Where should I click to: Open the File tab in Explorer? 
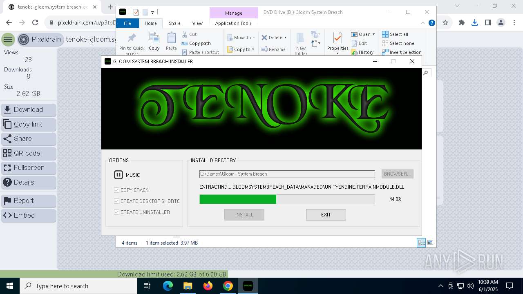(x=127, y=23)
